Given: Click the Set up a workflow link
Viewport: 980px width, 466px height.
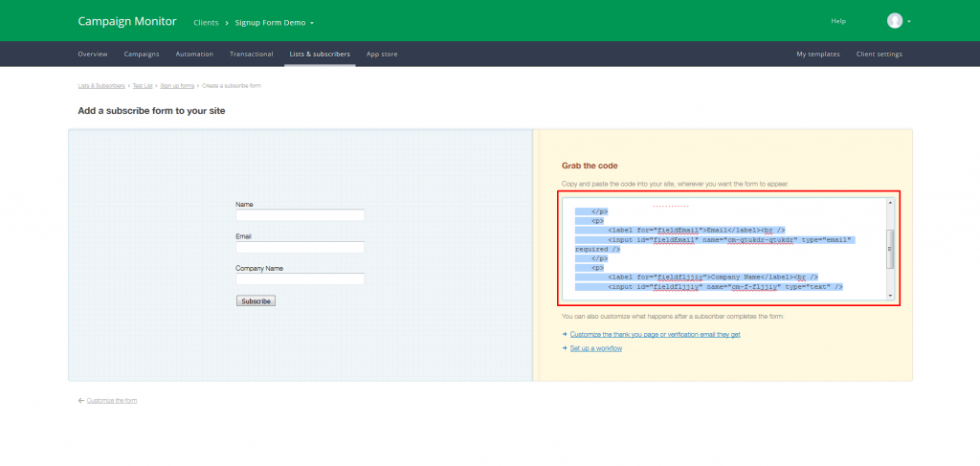Looking at the screenshot, I should (x=595, y=348).
